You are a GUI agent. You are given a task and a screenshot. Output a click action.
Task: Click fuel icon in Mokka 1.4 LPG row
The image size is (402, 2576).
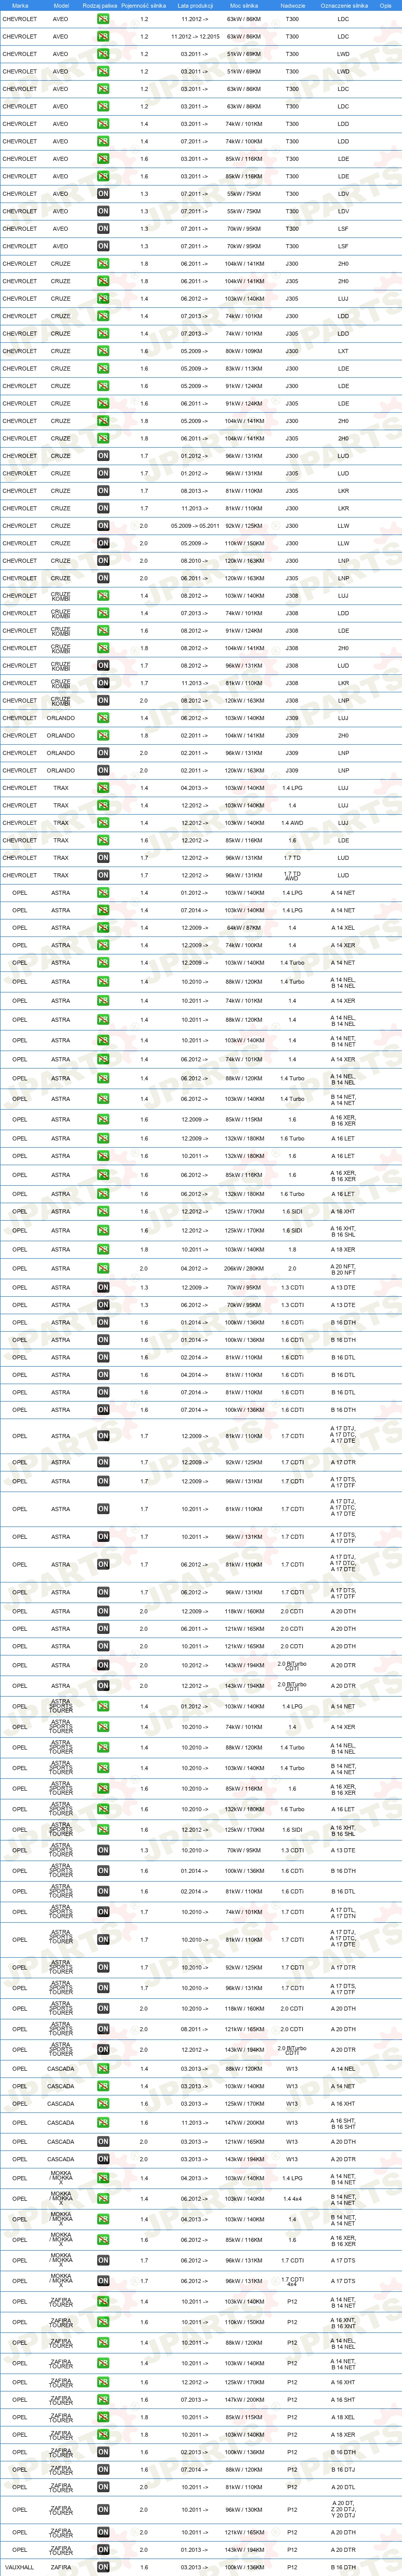click(x=103, y=2178)
